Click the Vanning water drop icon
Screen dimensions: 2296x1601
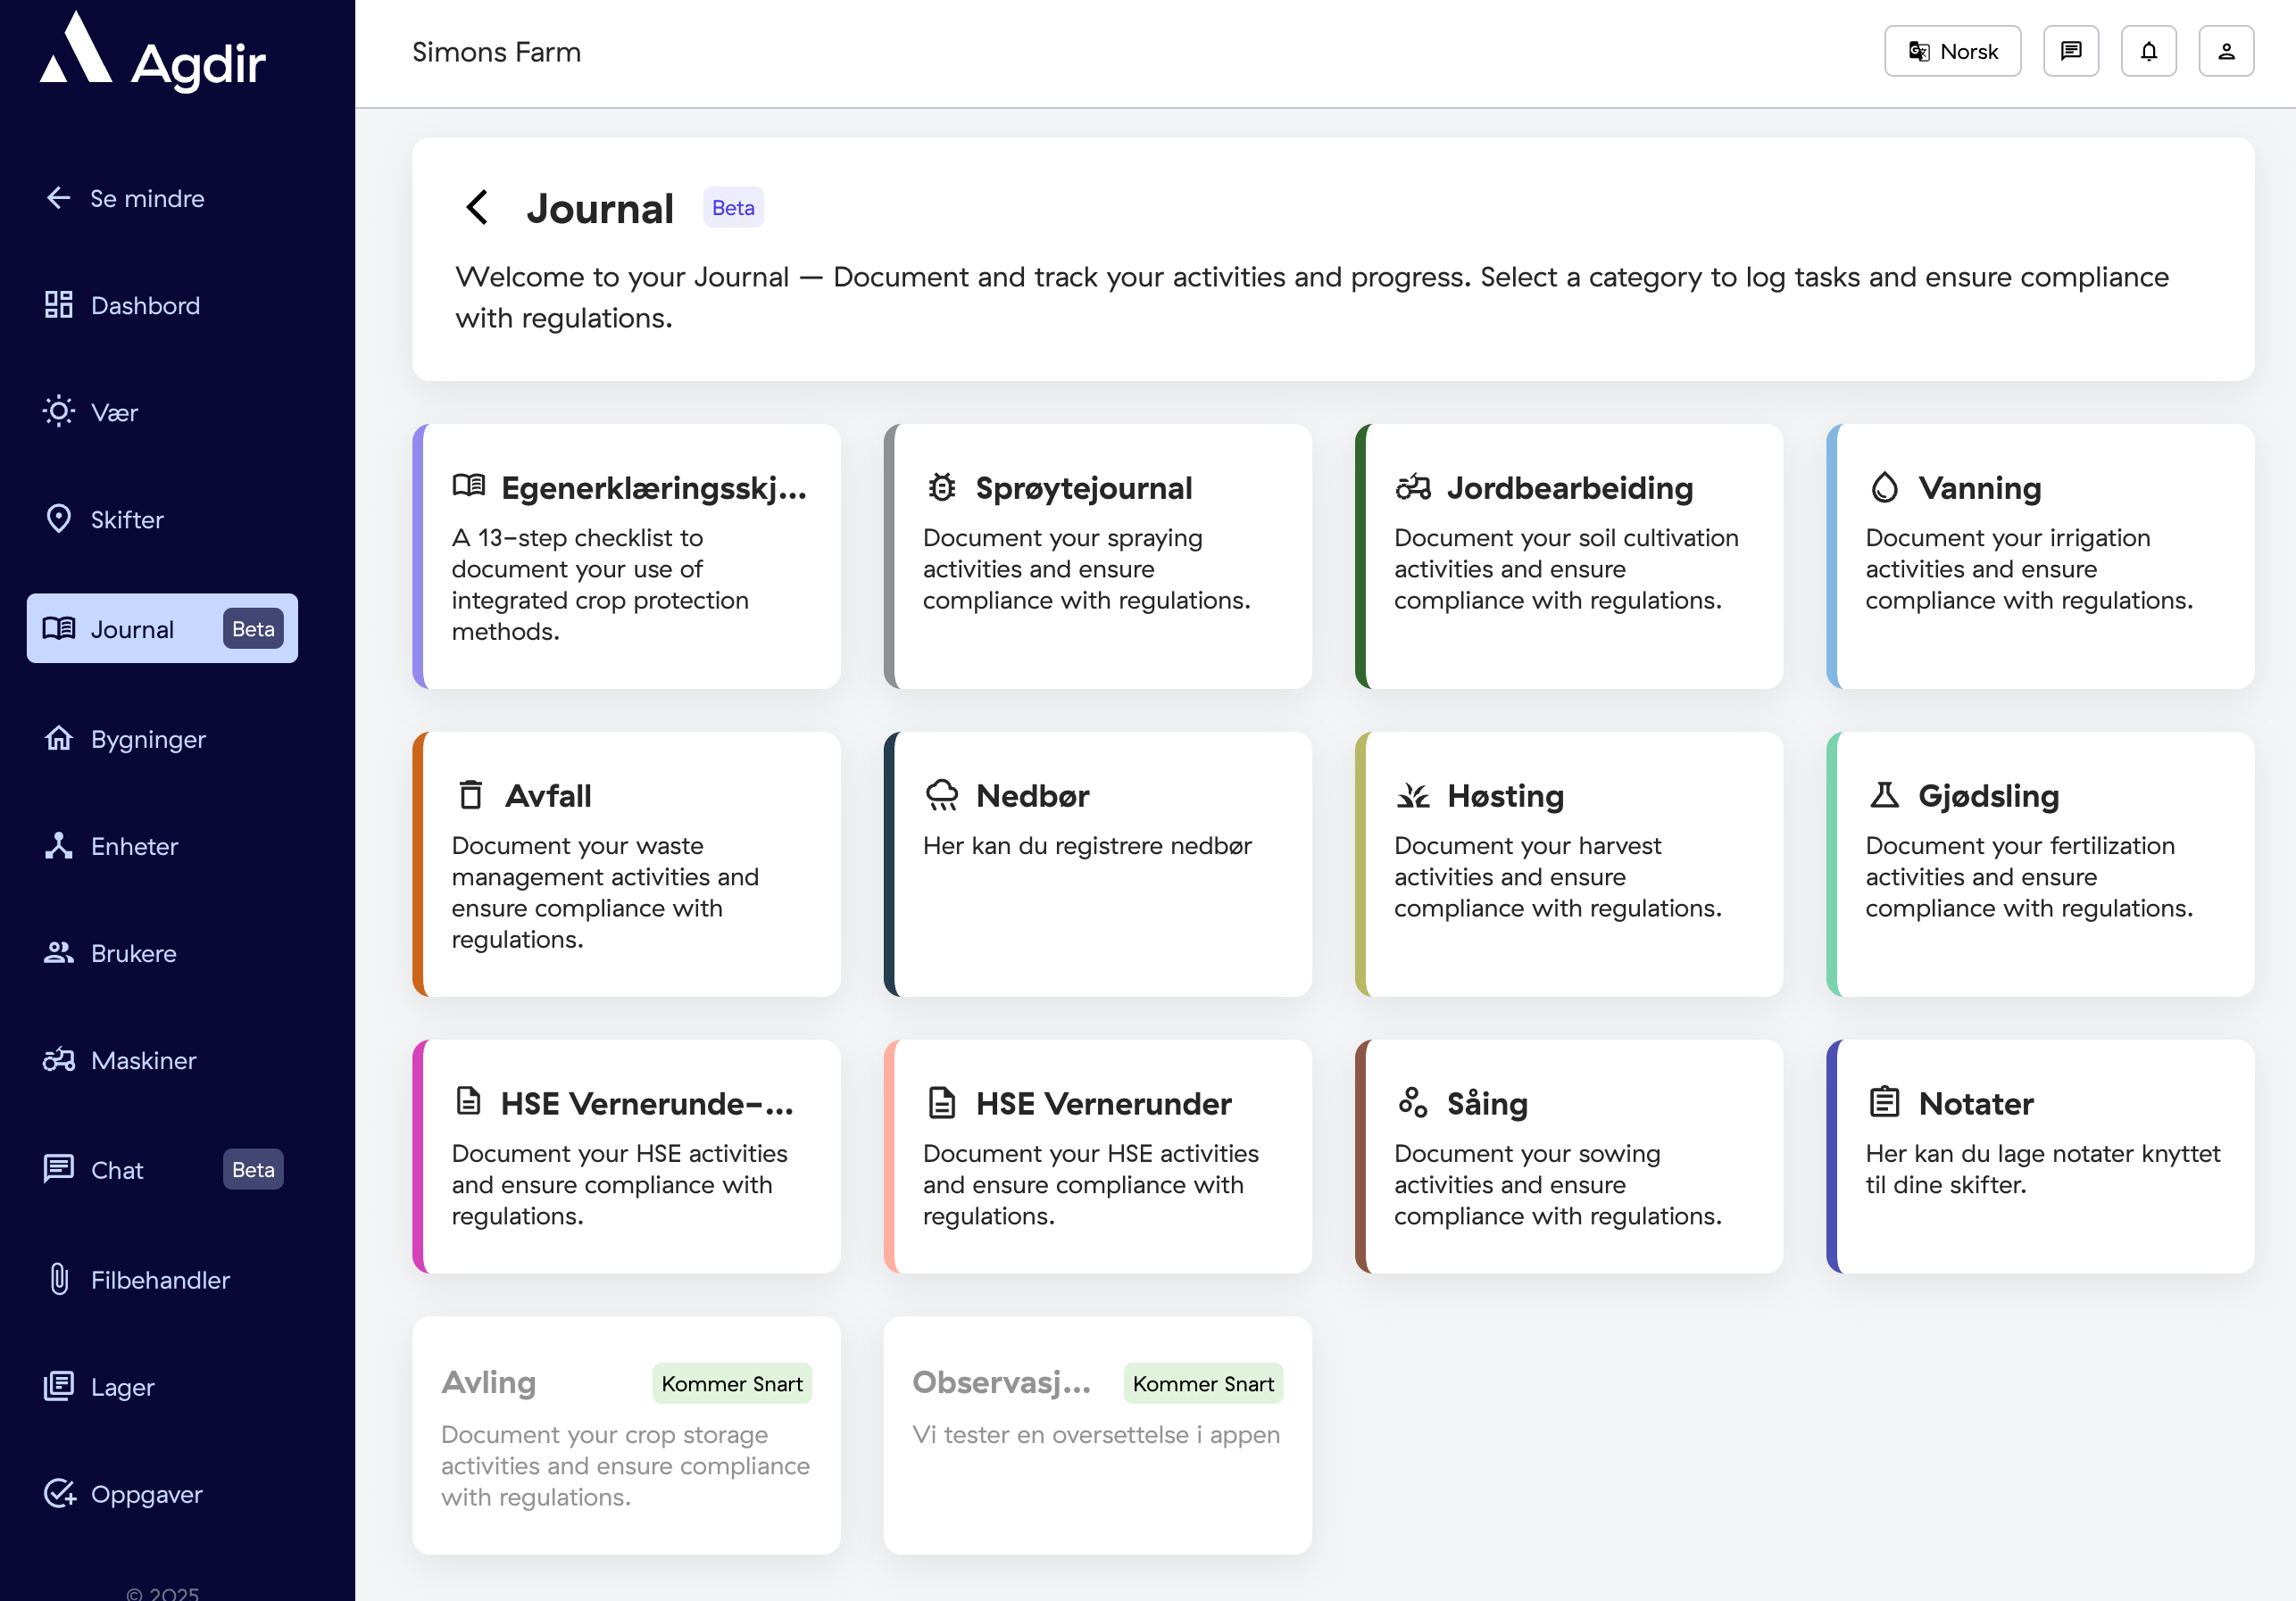[1884, 487]
